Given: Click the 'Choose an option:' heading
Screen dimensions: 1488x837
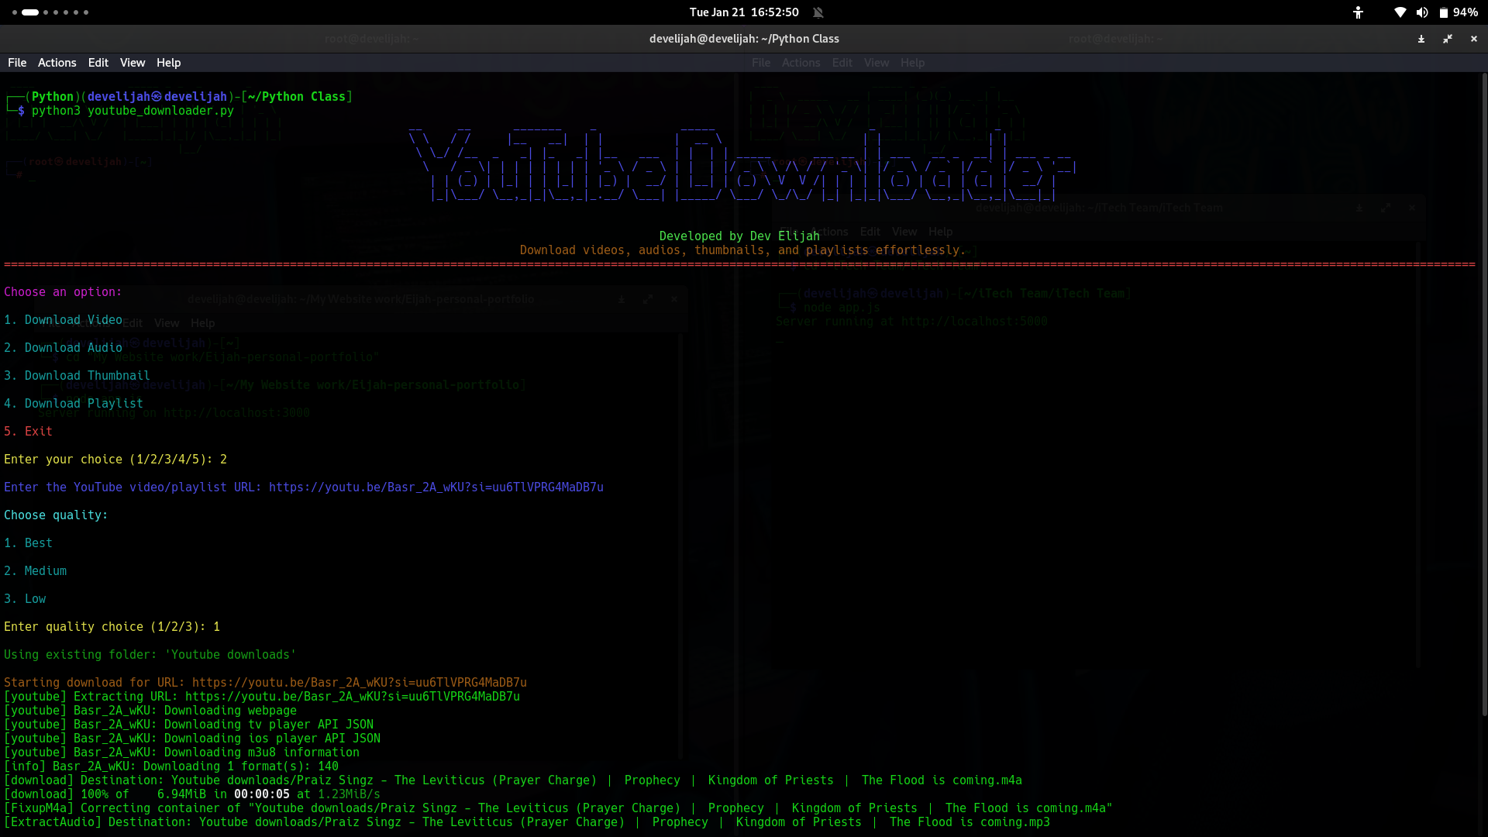Looking at the screenshot, I should pos(63,292).
